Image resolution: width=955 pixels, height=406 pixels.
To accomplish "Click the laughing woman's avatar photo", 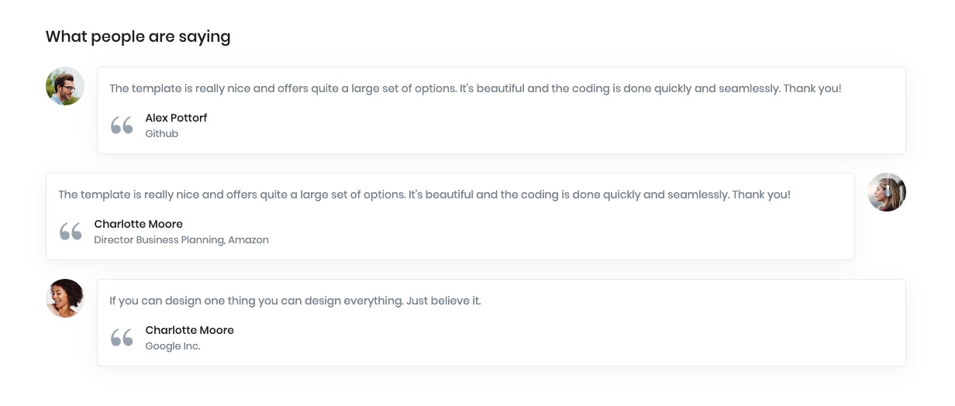I will tap(65, 298).
